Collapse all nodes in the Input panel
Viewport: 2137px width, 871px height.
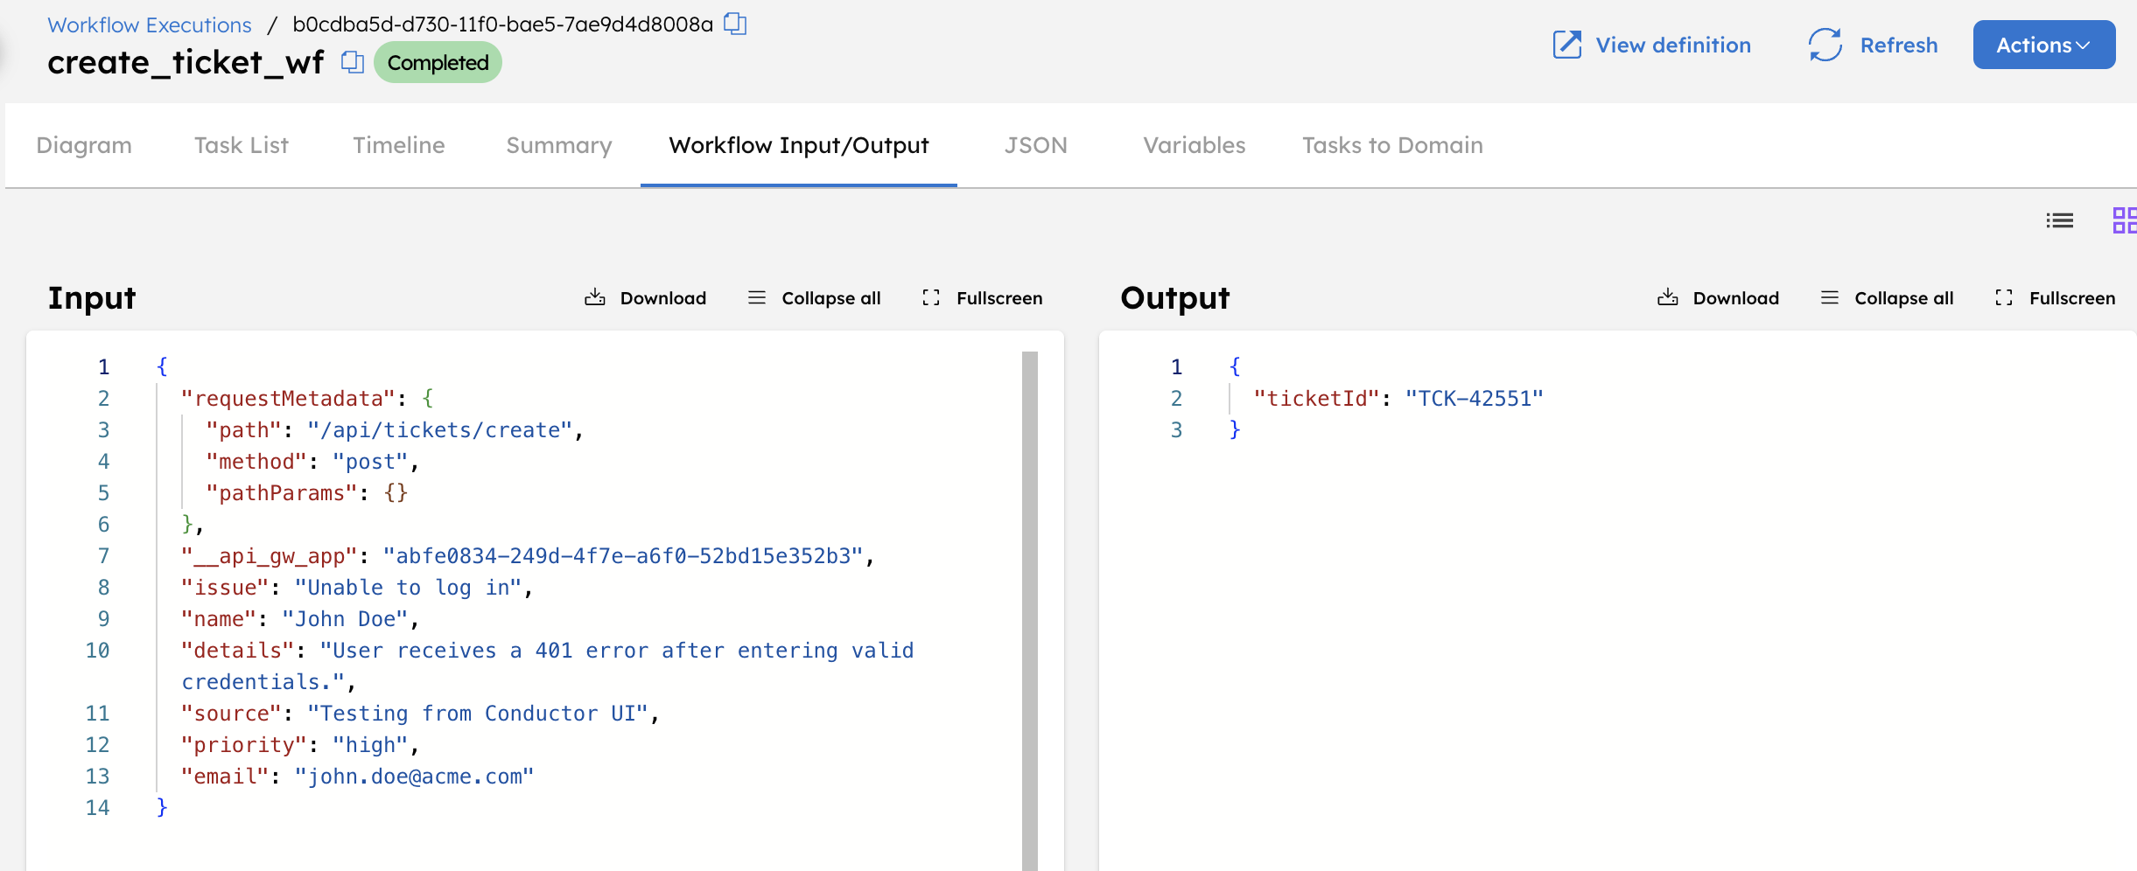(813, 297)
